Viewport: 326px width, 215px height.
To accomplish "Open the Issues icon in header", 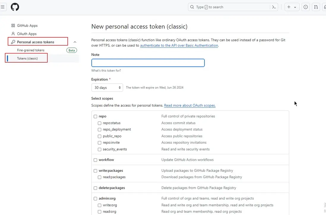I will [306, 7].
